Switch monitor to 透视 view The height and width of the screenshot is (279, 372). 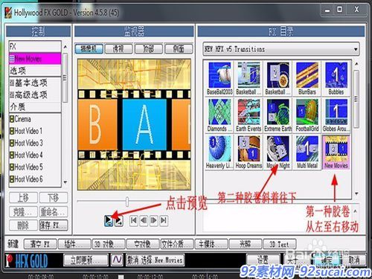coord(119,49)
